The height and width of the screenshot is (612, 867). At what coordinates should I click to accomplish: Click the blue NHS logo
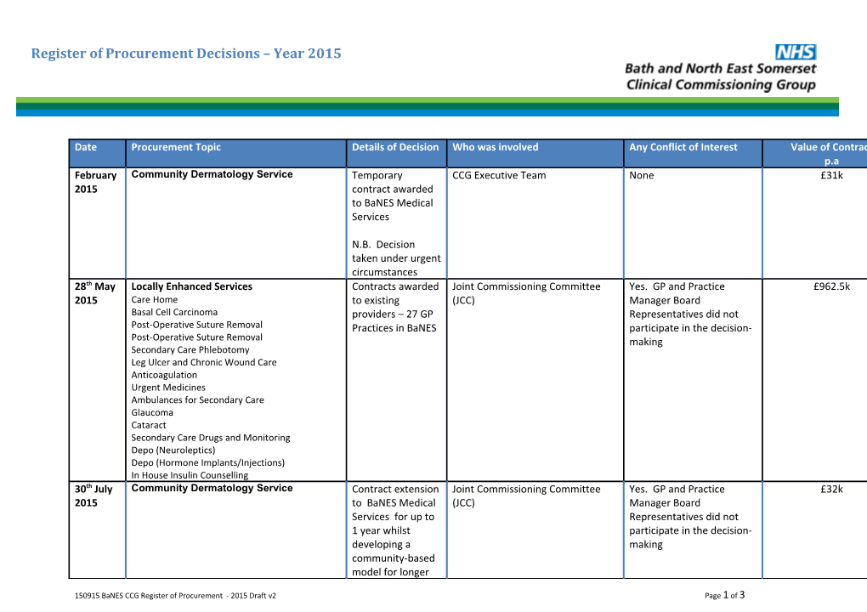point(796,51)
